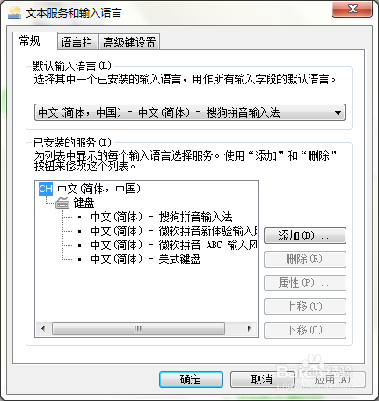
Task: Select 中文(简体，中国) root tree node
Action: click(98, 189)
